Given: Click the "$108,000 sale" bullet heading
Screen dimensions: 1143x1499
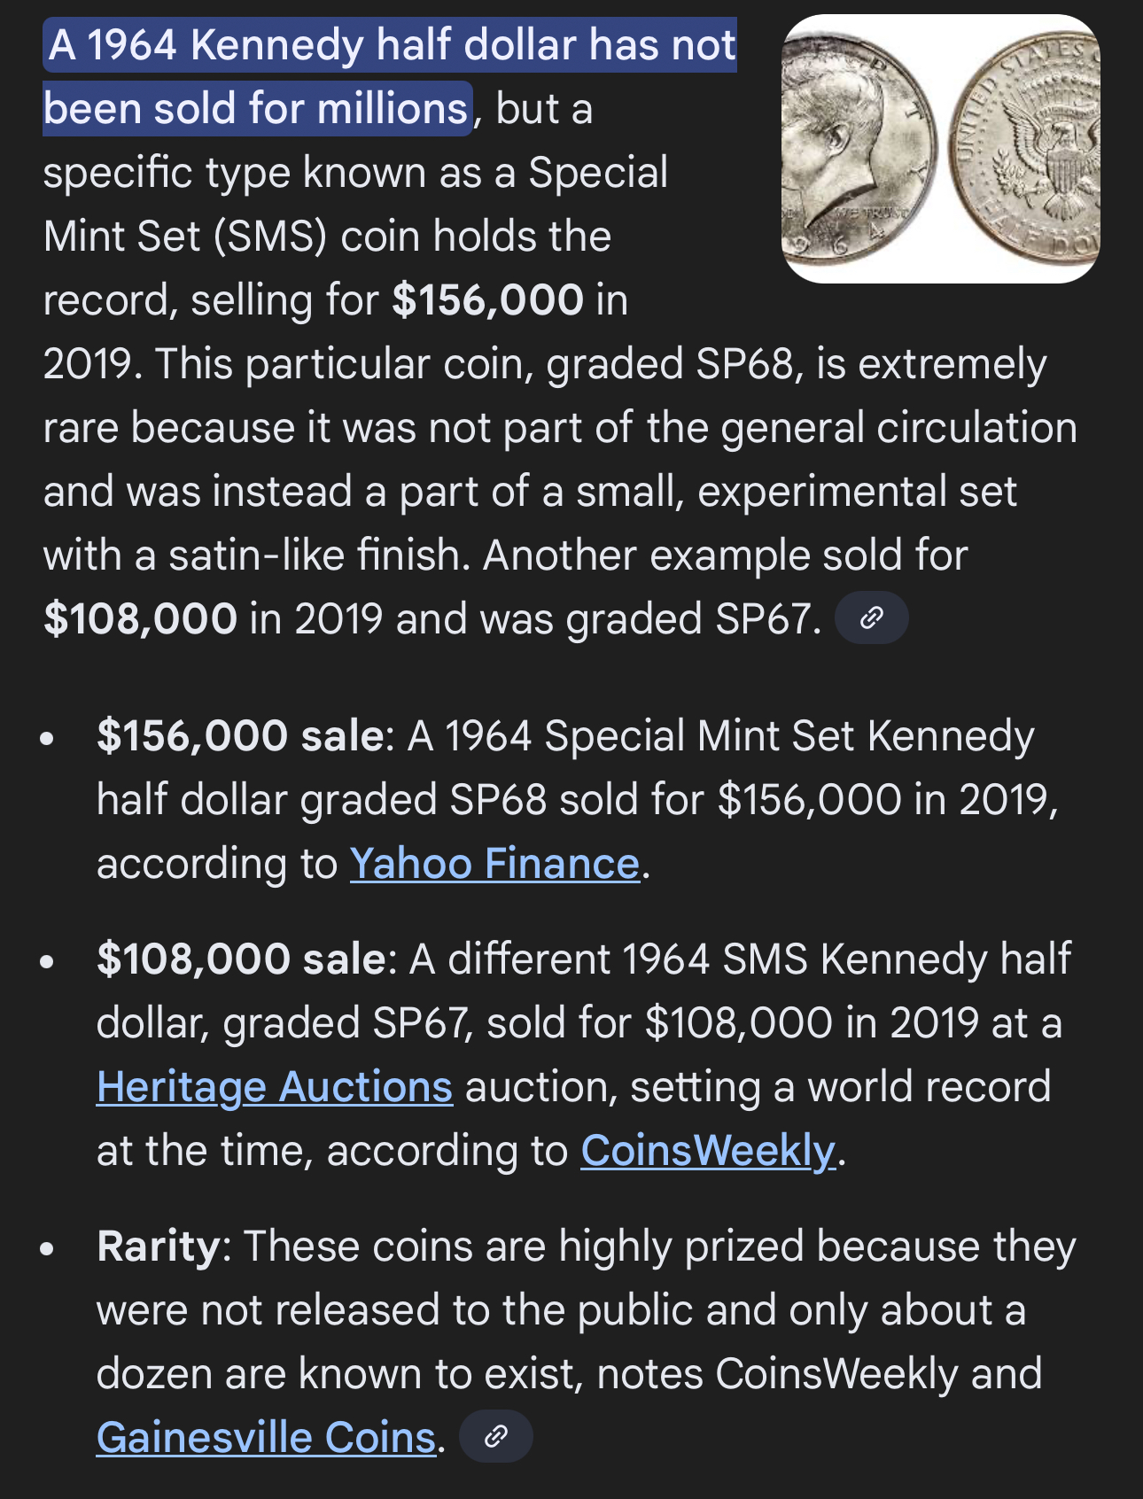Looking at the screenshot, I should click(241, 959).
